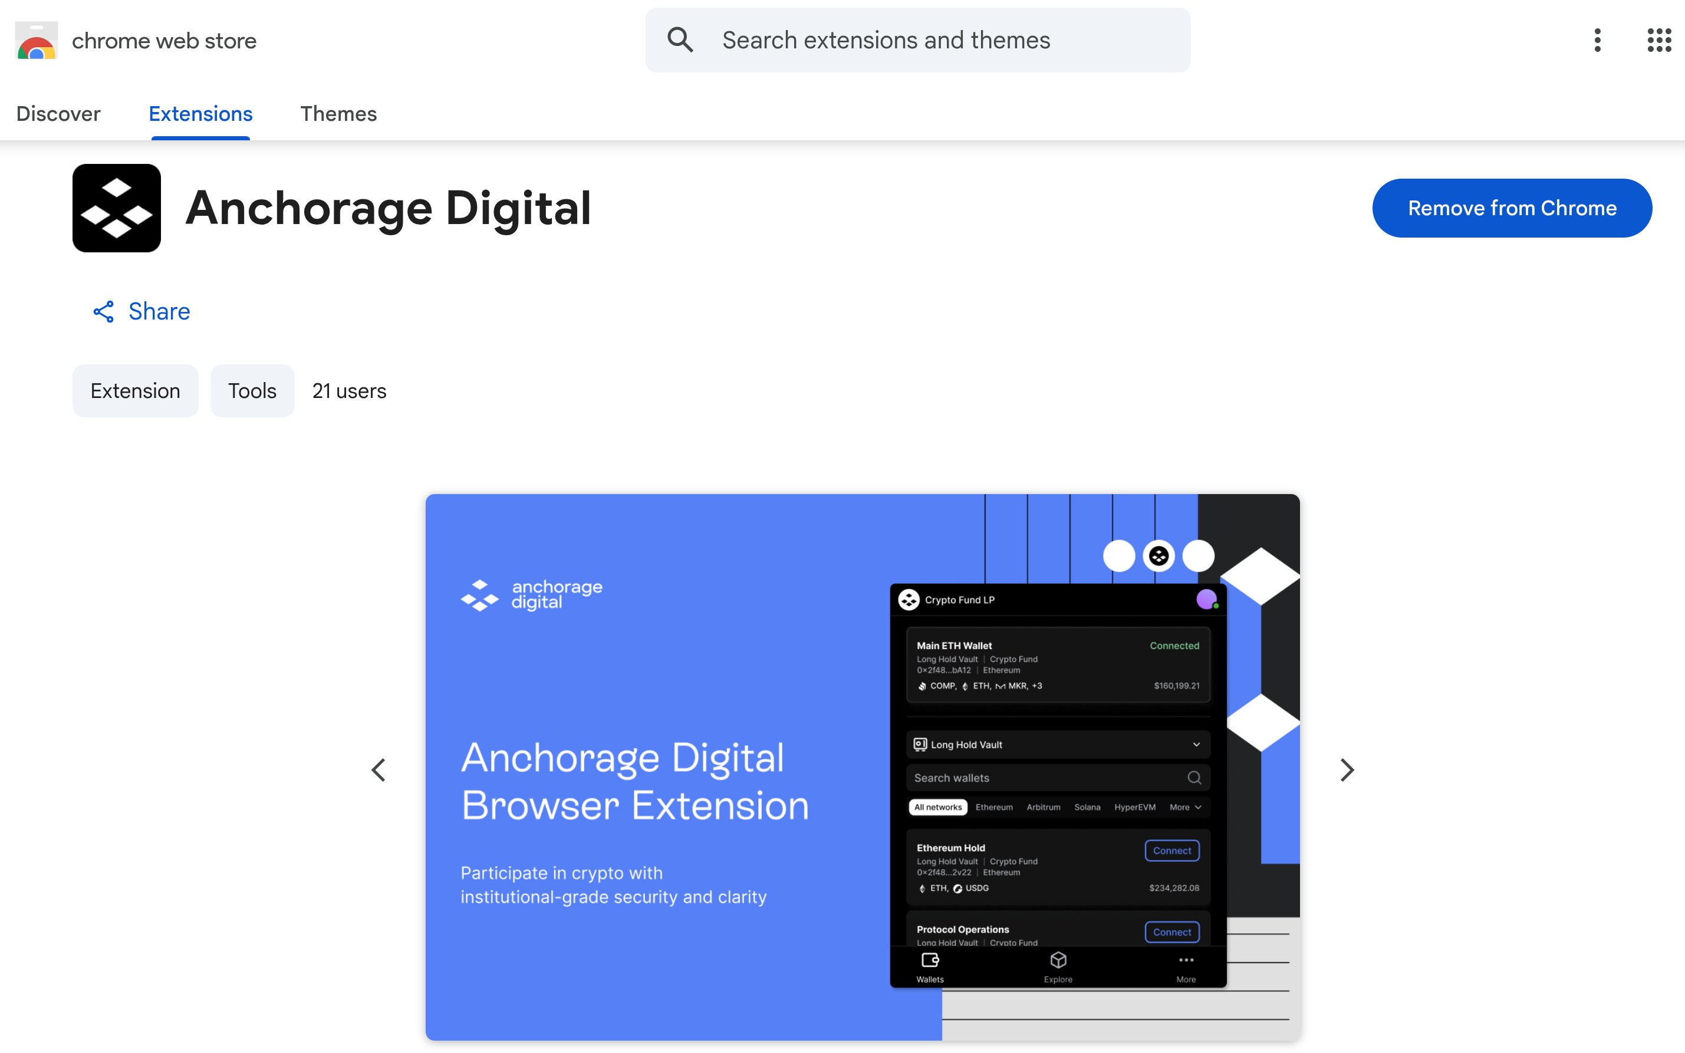Focus the Search extensions and themes field

[918, 40]
